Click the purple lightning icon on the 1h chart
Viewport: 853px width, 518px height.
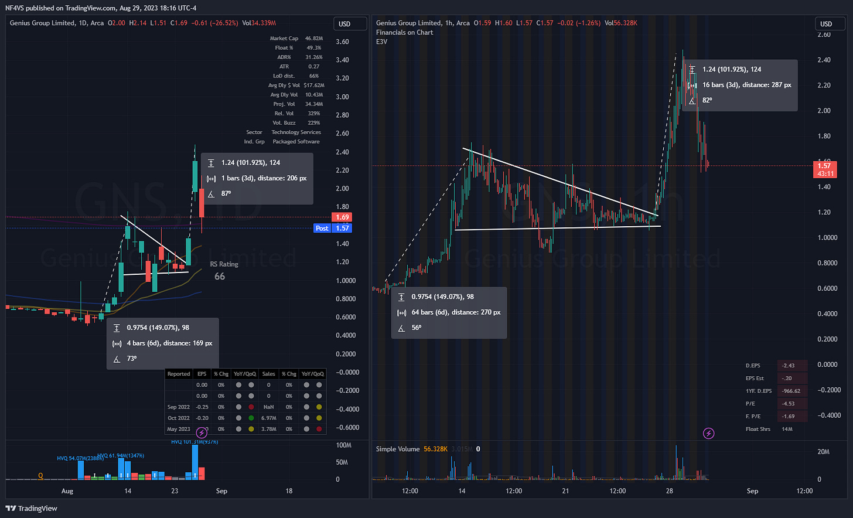709,434
